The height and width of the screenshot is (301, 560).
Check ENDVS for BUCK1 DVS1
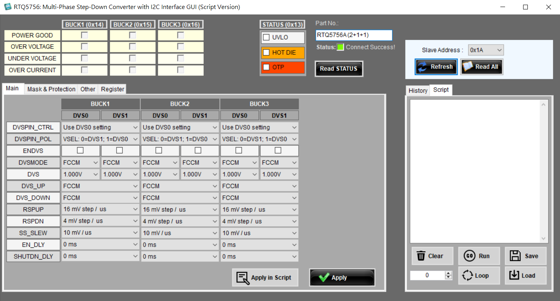coord(120,150)
